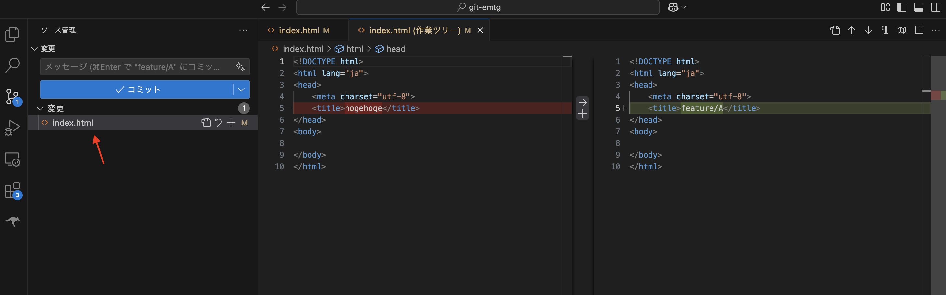Screen dimensions: 946x295
Task: Open the Explorer view in activity bar
Action: tap(12, 34)
